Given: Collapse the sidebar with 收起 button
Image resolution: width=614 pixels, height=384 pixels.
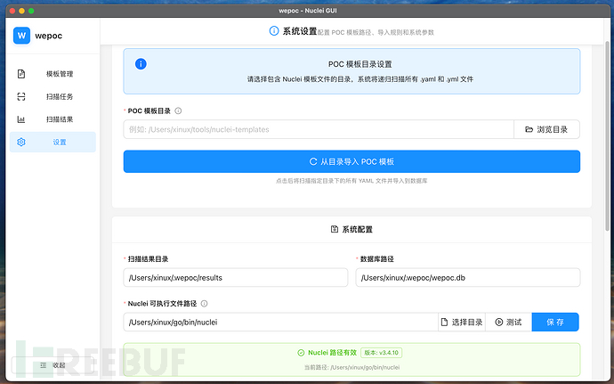Looking at the screenshot, I should [52, 365].
